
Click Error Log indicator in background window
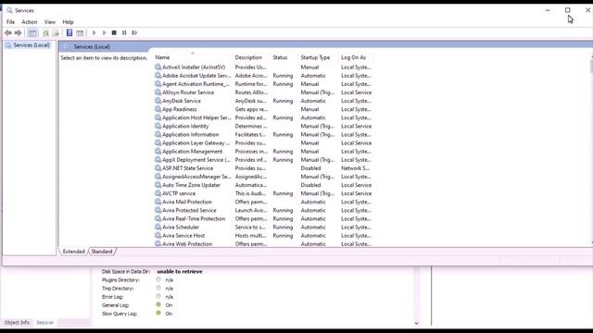pos(158,296)
